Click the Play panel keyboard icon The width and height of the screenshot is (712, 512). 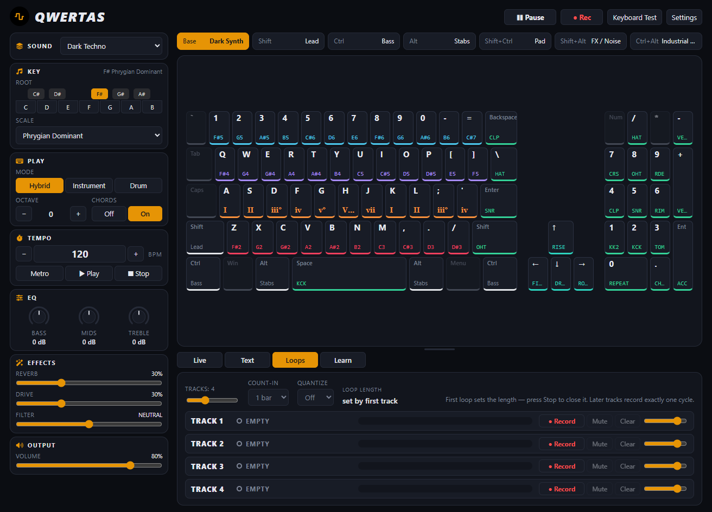(20, 161)
